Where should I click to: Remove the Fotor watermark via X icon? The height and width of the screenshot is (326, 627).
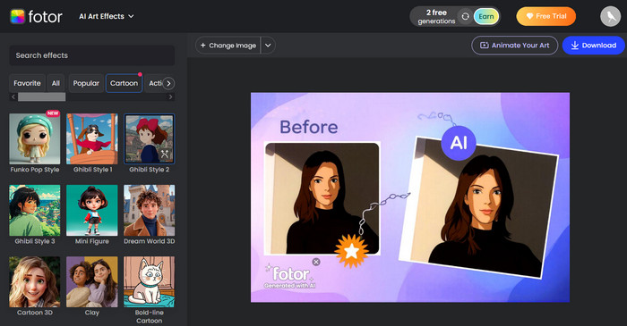coord(316,262)
